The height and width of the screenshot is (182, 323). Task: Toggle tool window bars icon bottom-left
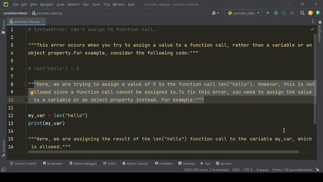[4, 169]
